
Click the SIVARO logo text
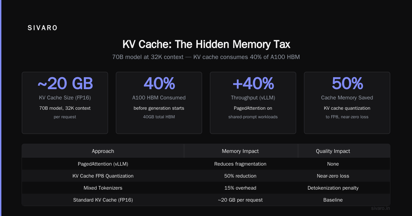click(x=43, y=28)
